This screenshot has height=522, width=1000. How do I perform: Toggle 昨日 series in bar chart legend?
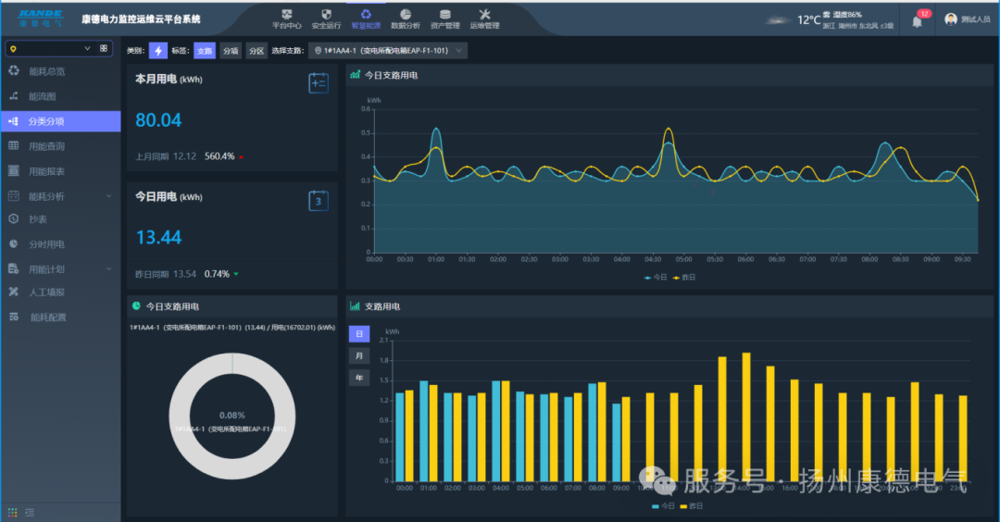(691, 506)
